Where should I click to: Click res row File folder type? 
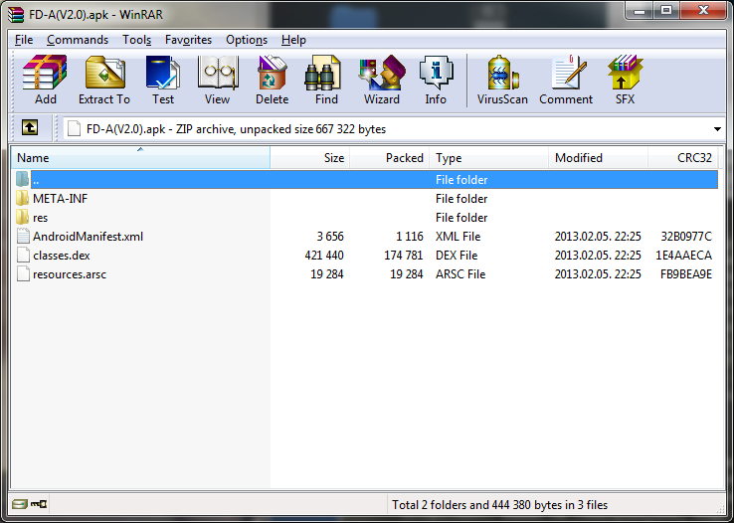[x=461, y=218]
